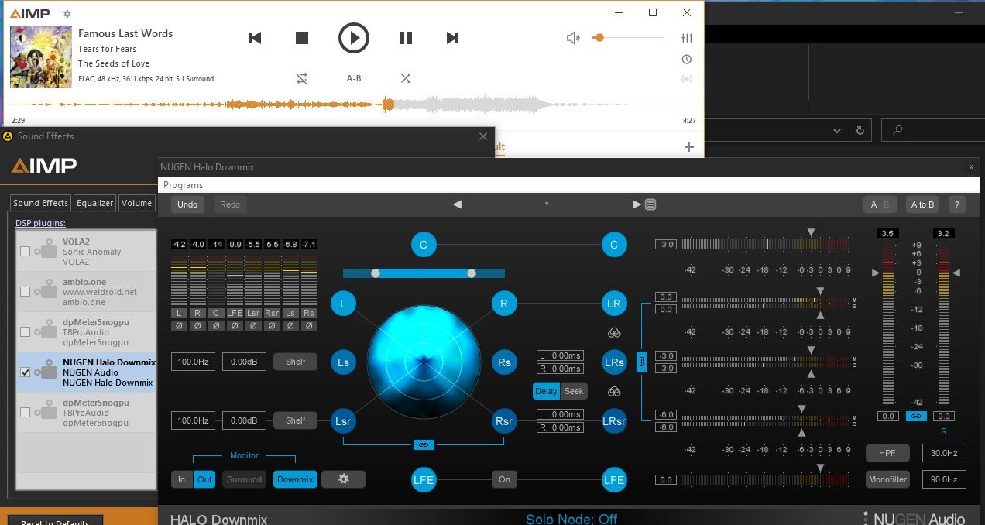Open the timer clock icon in AIMP

point(687,60)
